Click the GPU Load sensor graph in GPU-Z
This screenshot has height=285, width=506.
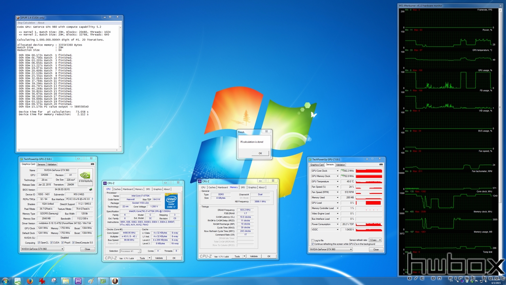tap(369, 203)
